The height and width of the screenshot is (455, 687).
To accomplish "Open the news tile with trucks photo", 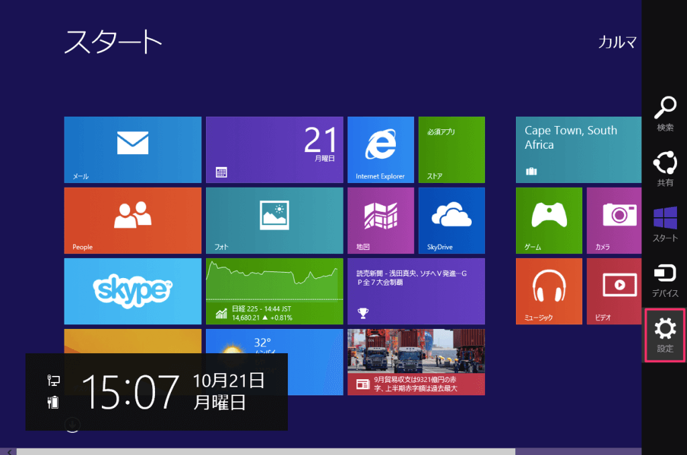I will coord(416,363).
